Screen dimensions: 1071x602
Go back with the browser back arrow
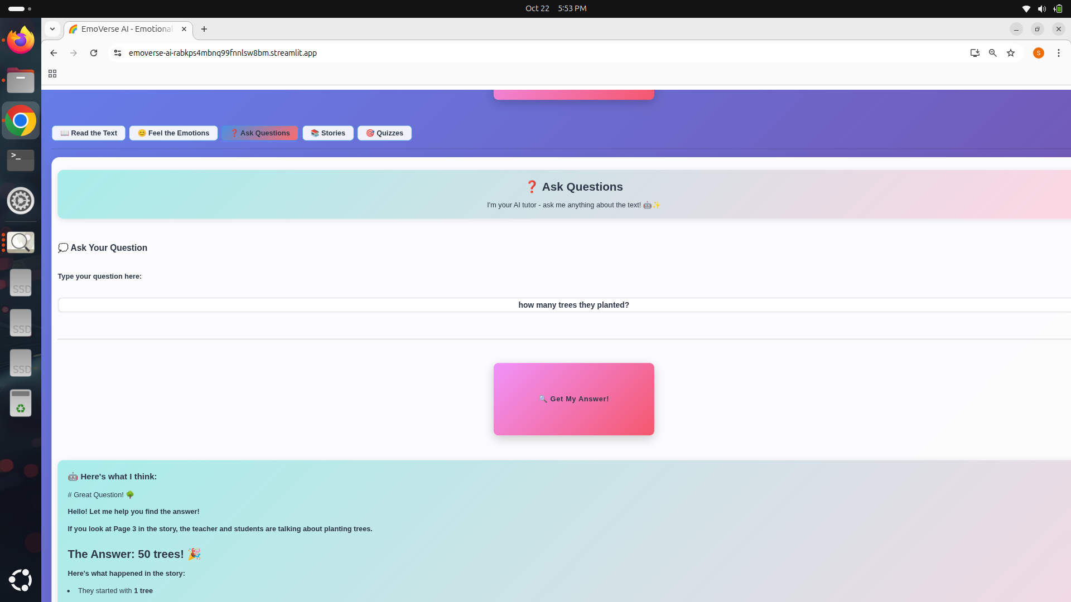(x=54, y=53)
